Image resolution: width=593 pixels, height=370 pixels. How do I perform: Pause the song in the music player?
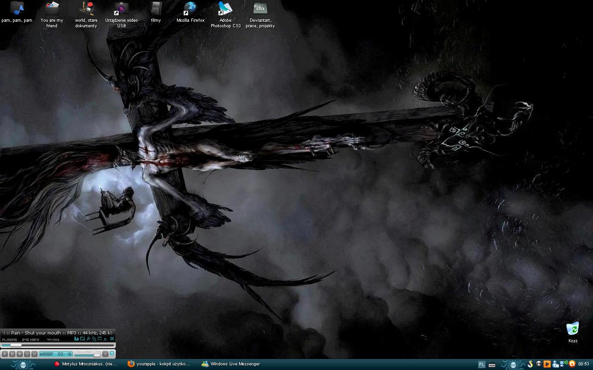[x=12, y=354]
